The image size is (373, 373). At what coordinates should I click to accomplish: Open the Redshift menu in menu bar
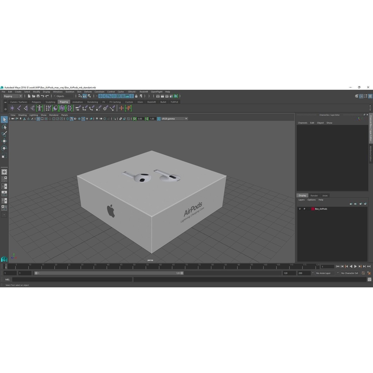coord(144,92)
